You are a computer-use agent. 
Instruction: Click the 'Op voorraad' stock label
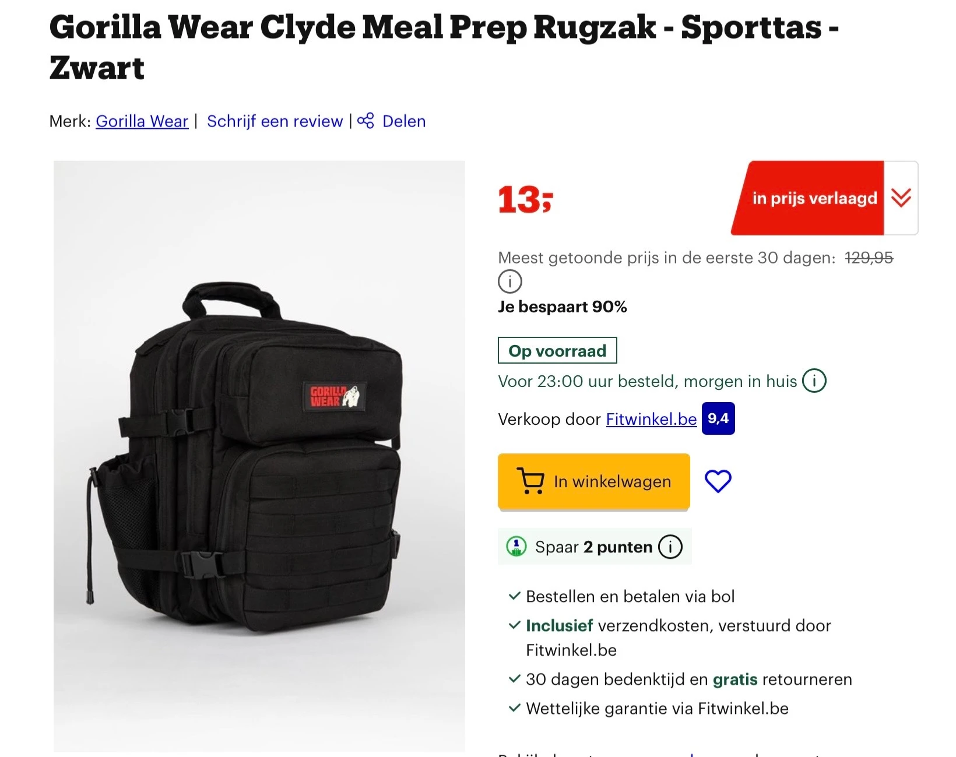click(557, 350)
